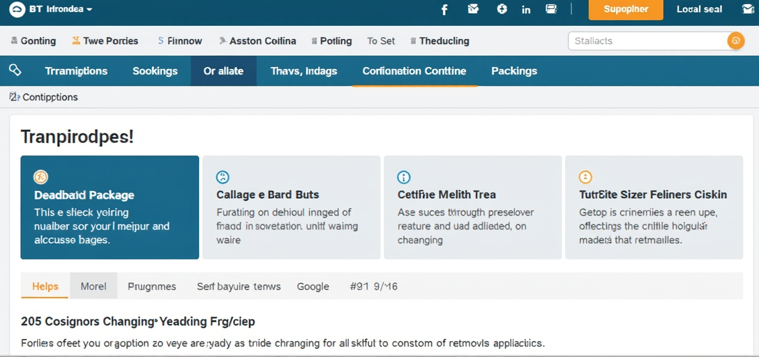The width and height of the screenshot is (759, 357).
Task: Select the Deadbaid Package card
Action: point(110,207)
